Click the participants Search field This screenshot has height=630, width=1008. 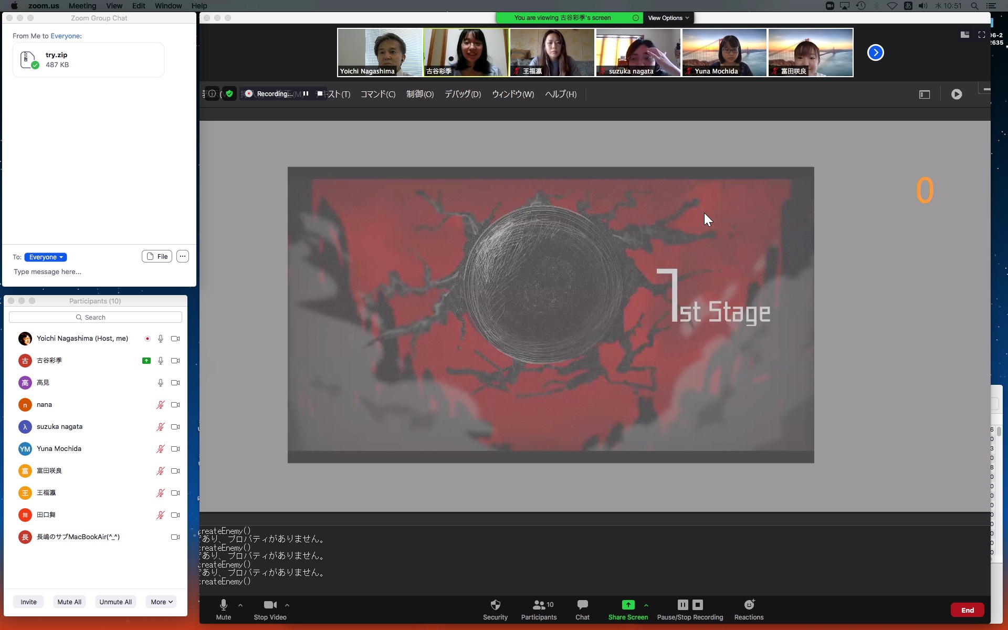[96, 318]
